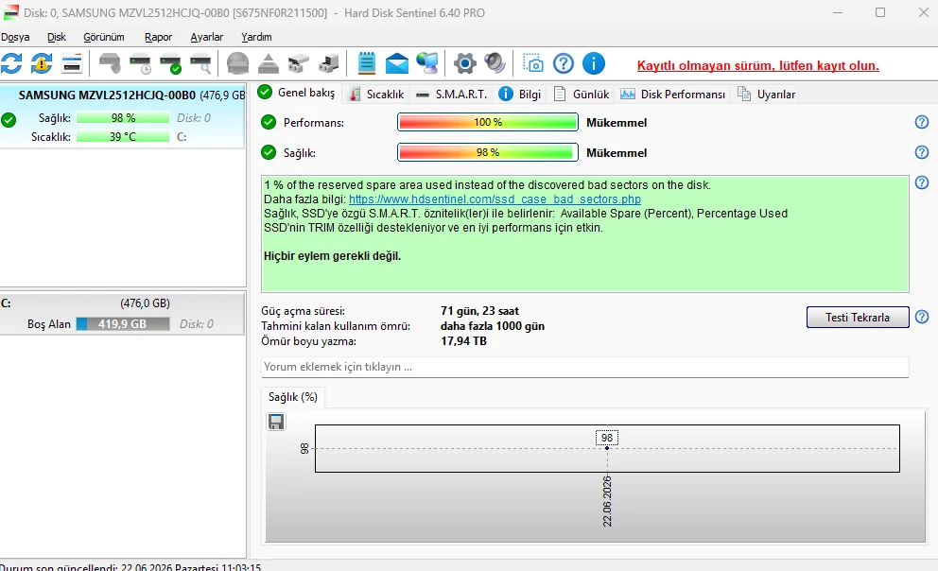Image resolution: width=938 pixels, height=571 pixels.
Task: Click the Testi Tekrarla button
Action: (858, 318)
